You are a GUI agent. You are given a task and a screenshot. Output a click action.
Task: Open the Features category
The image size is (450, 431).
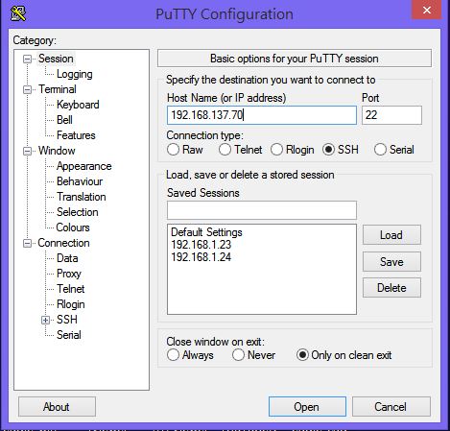(76, 135)
